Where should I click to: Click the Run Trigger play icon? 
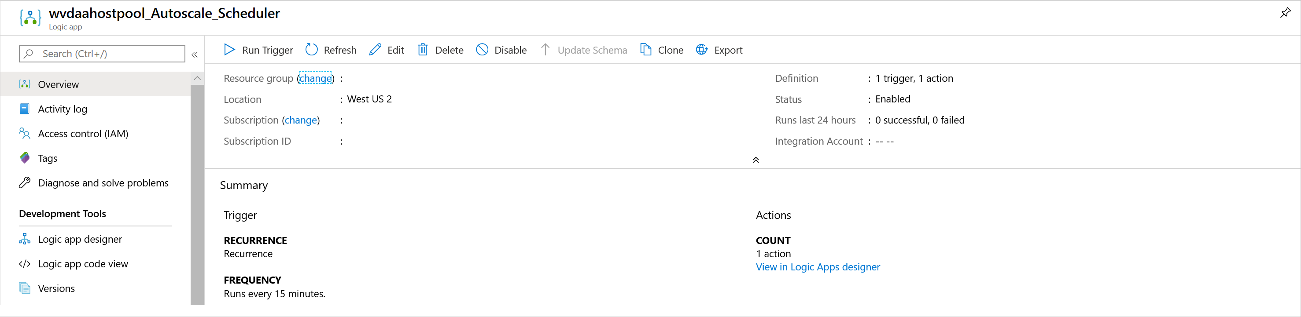(x=229, y=50)
